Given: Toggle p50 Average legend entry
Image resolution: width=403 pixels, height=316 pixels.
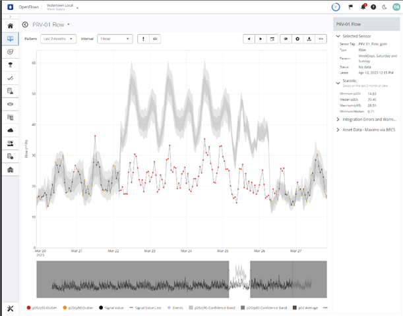Looking at the screenshot, I should (x=307, y=307).
